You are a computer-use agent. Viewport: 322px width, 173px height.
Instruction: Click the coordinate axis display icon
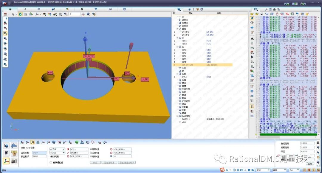coord(37,14)
